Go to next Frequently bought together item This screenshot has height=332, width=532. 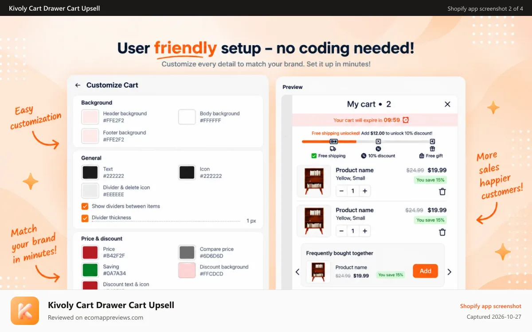pos(449,272)
